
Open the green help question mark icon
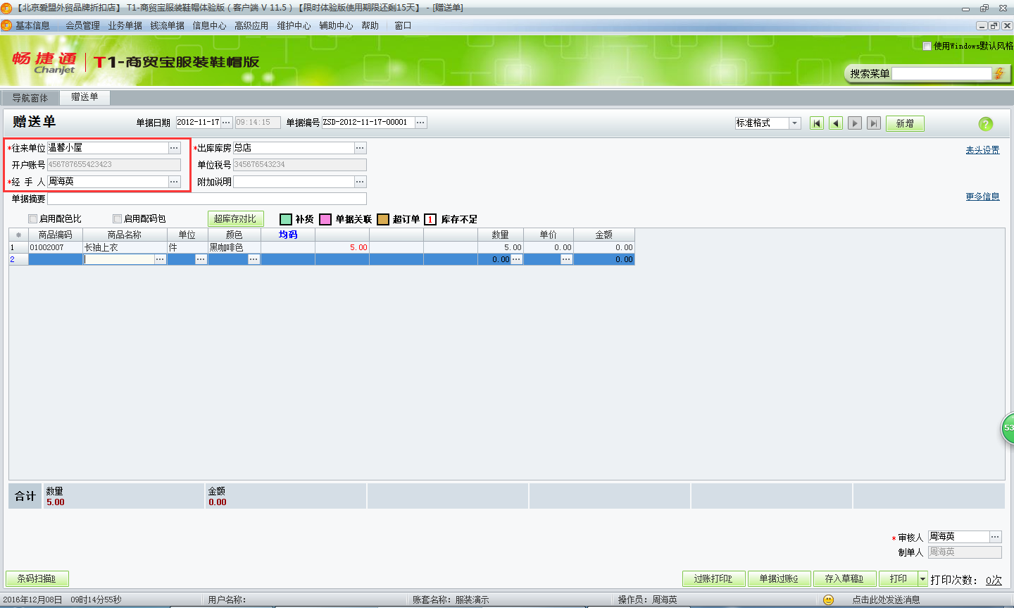pos(985,124)
